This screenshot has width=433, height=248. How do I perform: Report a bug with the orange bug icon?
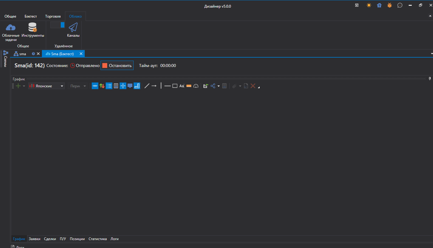point(390,5)
